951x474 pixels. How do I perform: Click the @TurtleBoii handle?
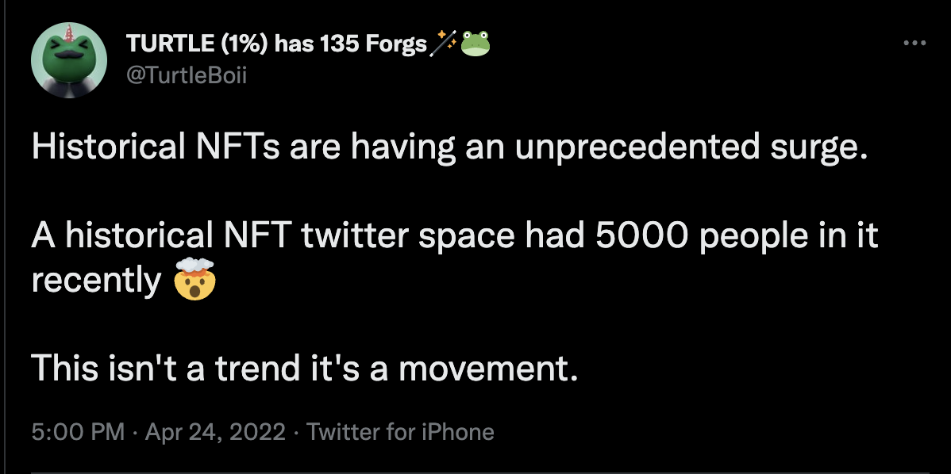point(187,76)
